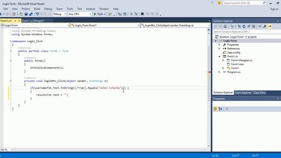
Task: Click the Quick Launch search magnifier
Action: click(264, 3)
